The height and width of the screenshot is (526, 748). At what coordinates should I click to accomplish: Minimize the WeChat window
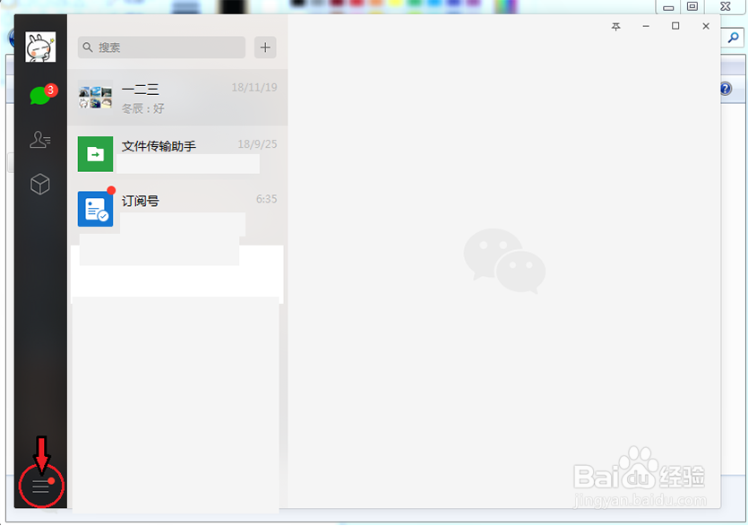pos(646,26)
